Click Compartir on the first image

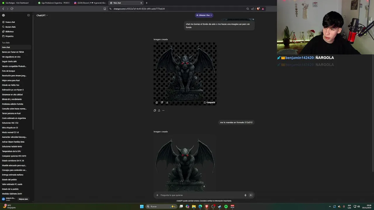click(209, 102)
